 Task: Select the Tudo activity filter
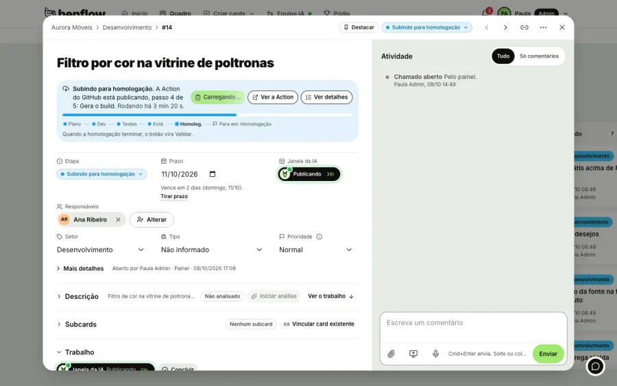point(503,56)
